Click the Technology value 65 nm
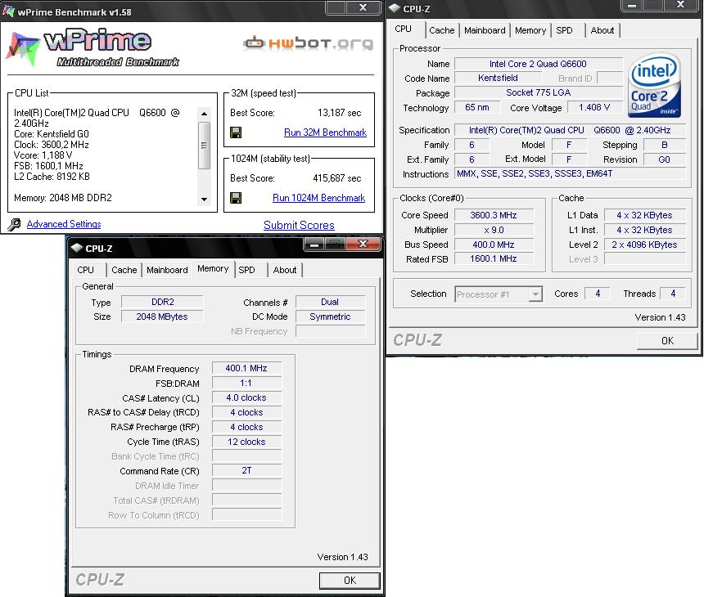 pos(477,108)
